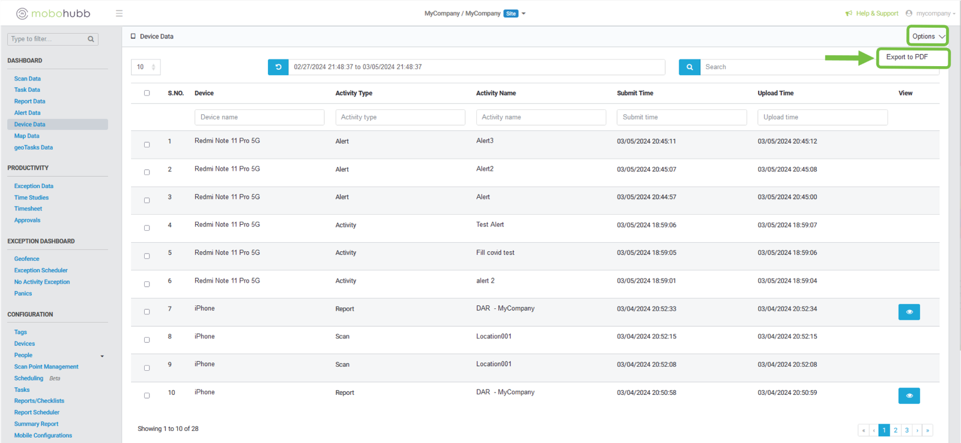Viewport: 961px width, 443px height.
Task: Click the rows-per-page stepper showing 10
Action: point(146,67)
